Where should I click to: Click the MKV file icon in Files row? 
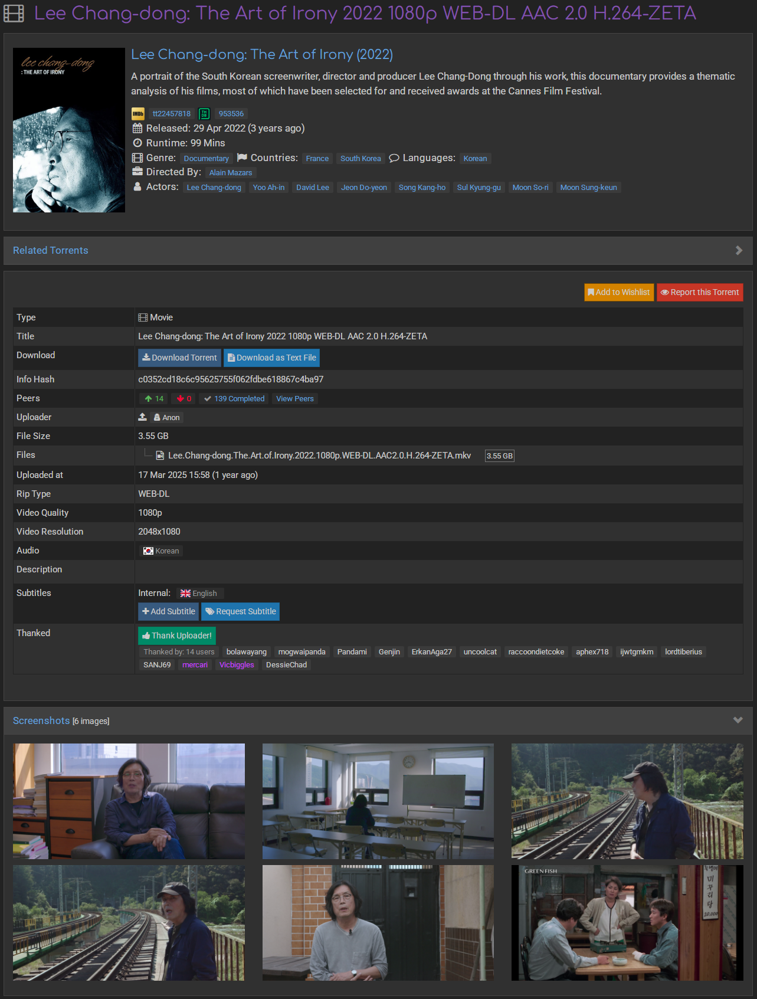[x=159, y=456]
